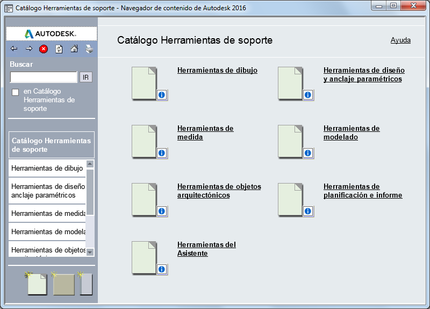Viewport: 430px width, 309px height.
Task: Show info for Herramientas de planificación e informe
Action: 308,211
